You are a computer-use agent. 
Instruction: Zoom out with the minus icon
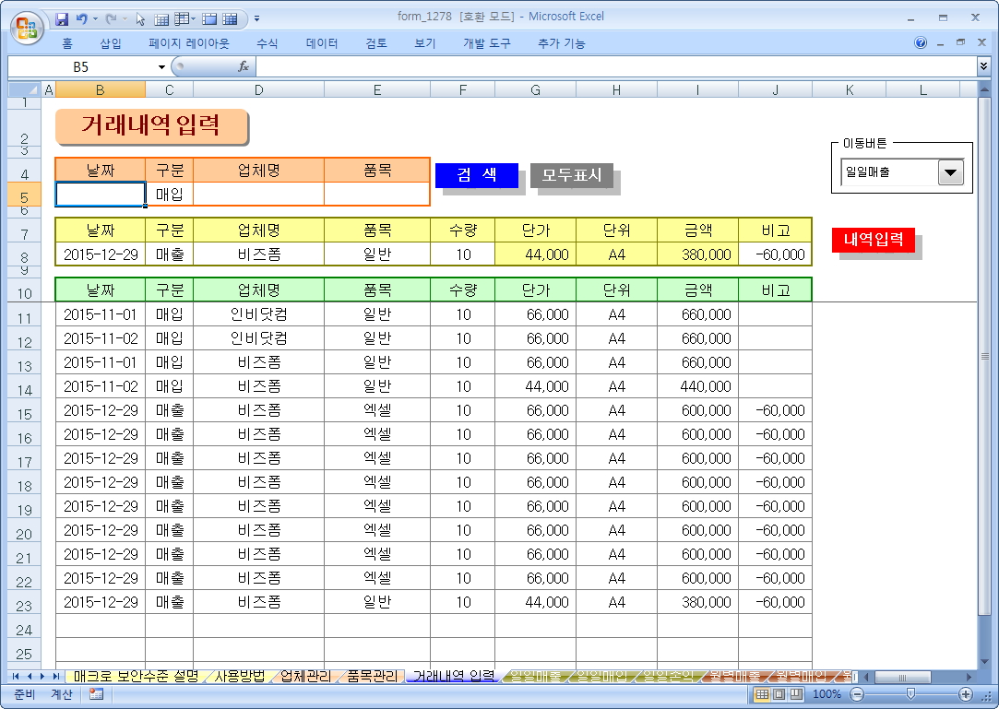[x=857, y=694]
